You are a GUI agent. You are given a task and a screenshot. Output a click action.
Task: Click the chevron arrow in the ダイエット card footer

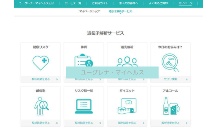click(x=144, y=123)
